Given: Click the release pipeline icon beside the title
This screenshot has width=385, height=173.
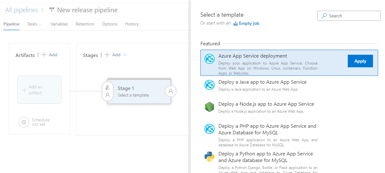Looking at the screenshot, I should 52,10.
